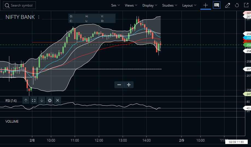Open the 5m interval dropdown
This screenshot has height=147, width=251.
click(x=116, y=5)
